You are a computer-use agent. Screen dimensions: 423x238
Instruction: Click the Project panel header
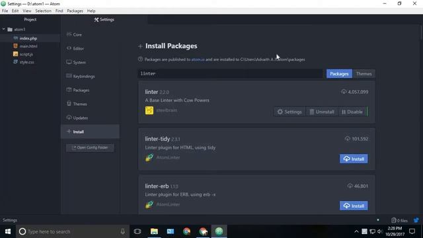(x=30, y=19)
